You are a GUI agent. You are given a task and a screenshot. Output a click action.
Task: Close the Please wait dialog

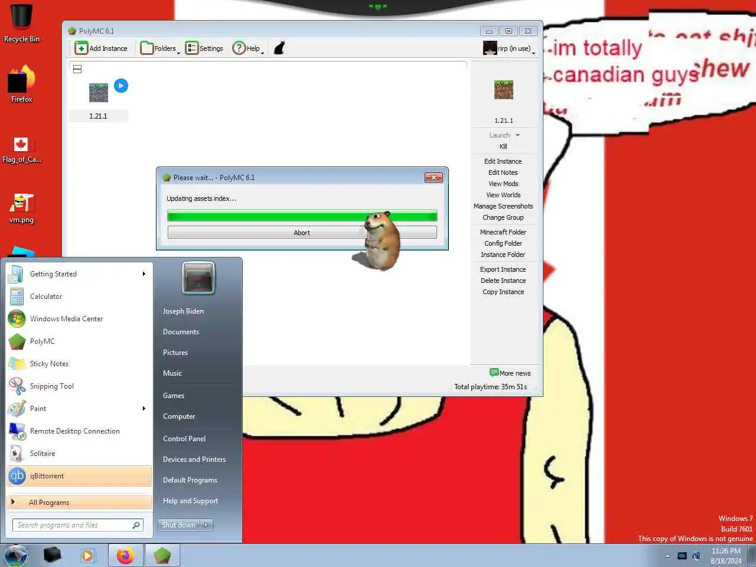coord(434,177)
